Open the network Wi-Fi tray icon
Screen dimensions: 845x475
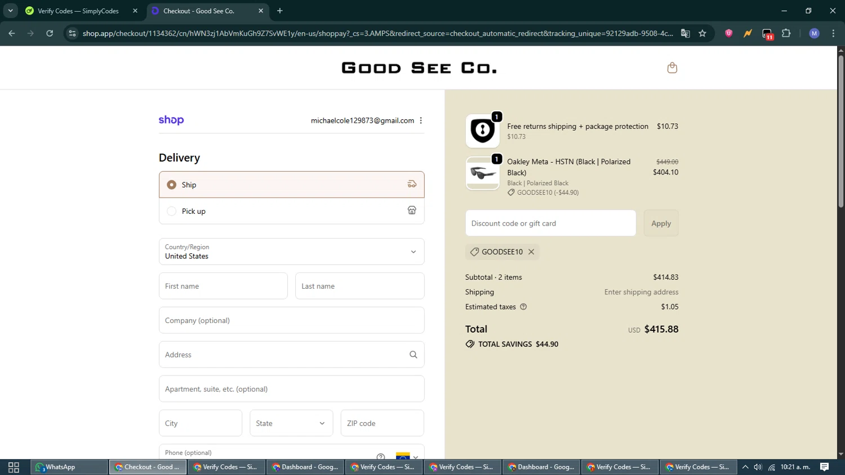tap(772, 467)
